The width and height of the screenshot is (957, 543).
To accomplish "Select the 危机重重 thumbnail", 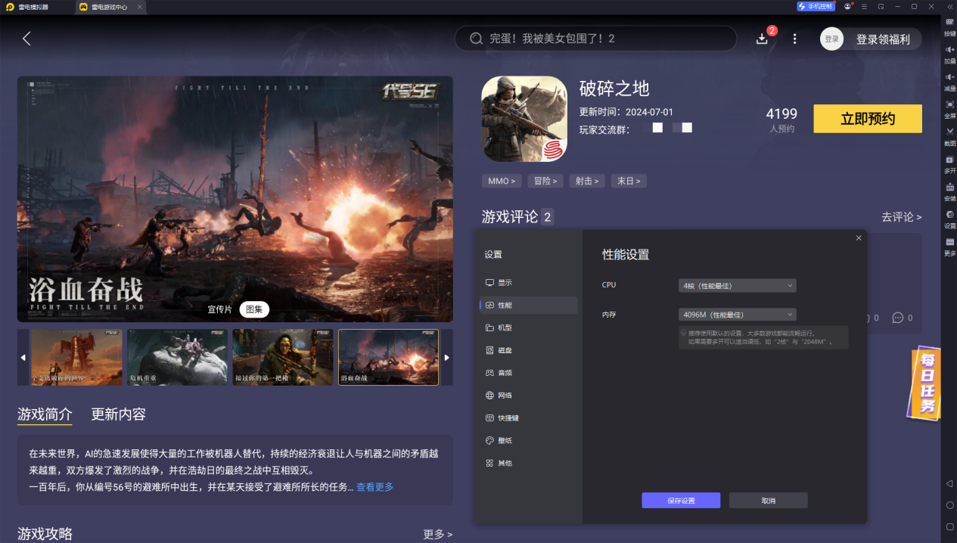I will tap(177, 357).
